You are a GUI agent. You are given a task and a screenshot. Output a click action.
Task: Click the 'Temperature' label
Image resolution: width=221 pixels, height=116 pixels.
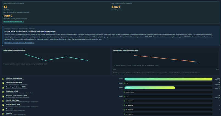[x=10, y=109]
